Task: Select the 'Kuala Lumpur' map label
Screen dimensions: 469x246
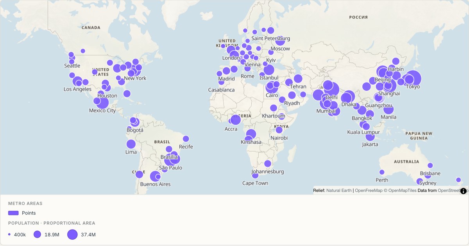Action: pos(363,132)
